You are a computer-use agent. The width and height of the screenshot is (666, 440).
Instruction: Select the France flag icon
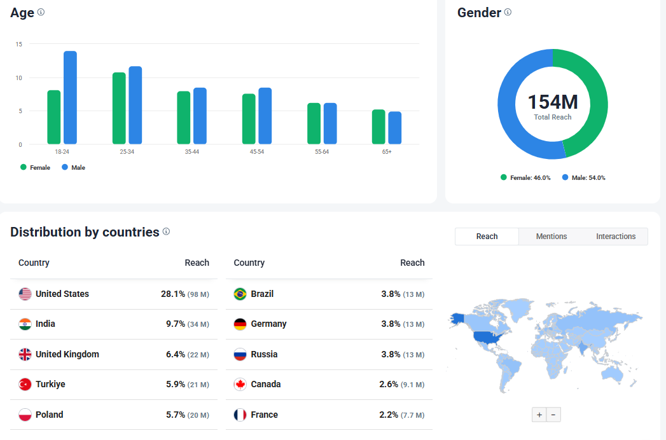(x=239, y=414)
